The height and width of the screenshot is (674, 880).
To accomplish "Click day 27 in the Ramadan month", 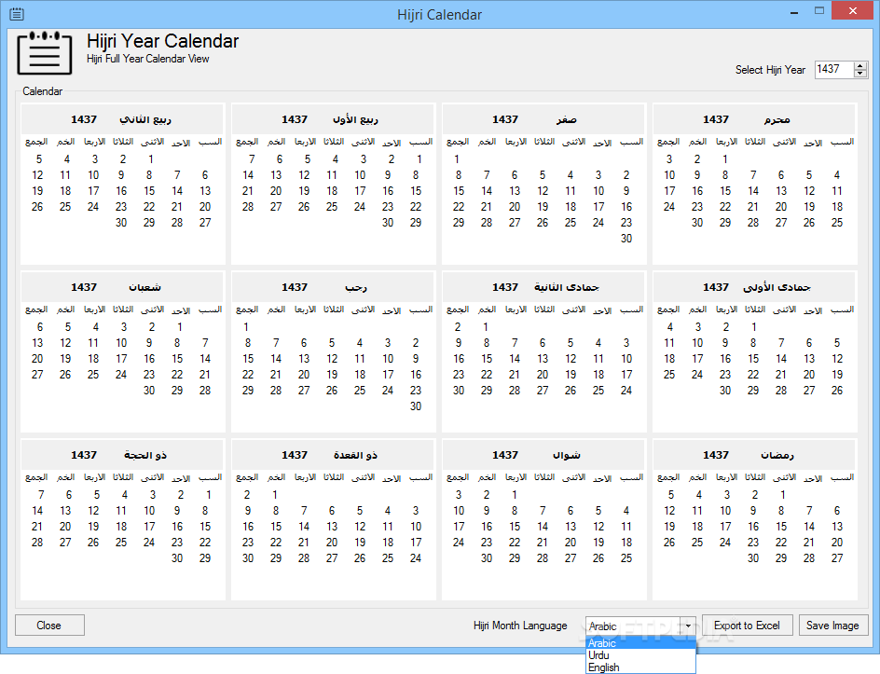I will coord(837,558).
